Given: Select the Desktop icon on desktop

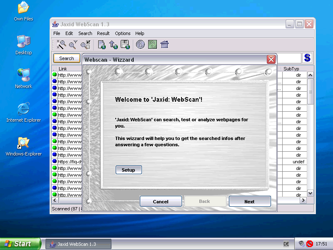Looking at the screenshot, I should 24,45.
